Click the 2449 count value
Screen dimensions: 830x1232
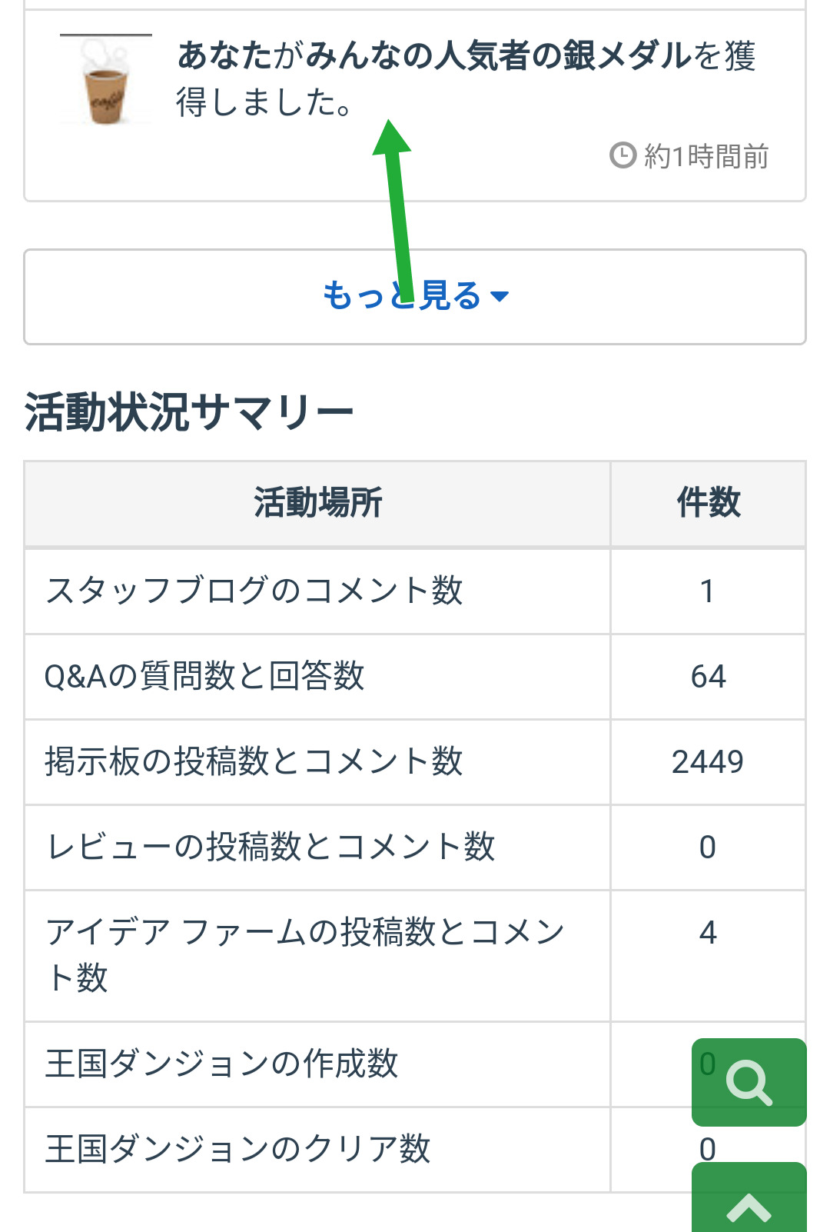[x=707, y=762]
